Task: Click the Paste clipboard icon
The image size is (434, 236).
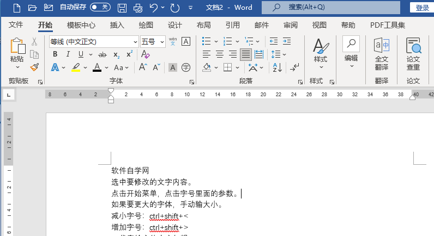Action: point(17,46)
